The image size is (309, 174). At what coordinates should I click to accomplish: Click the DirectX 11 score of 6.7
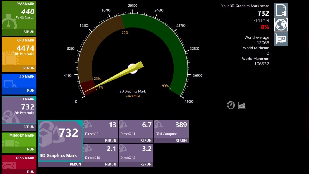coord(147,125)
